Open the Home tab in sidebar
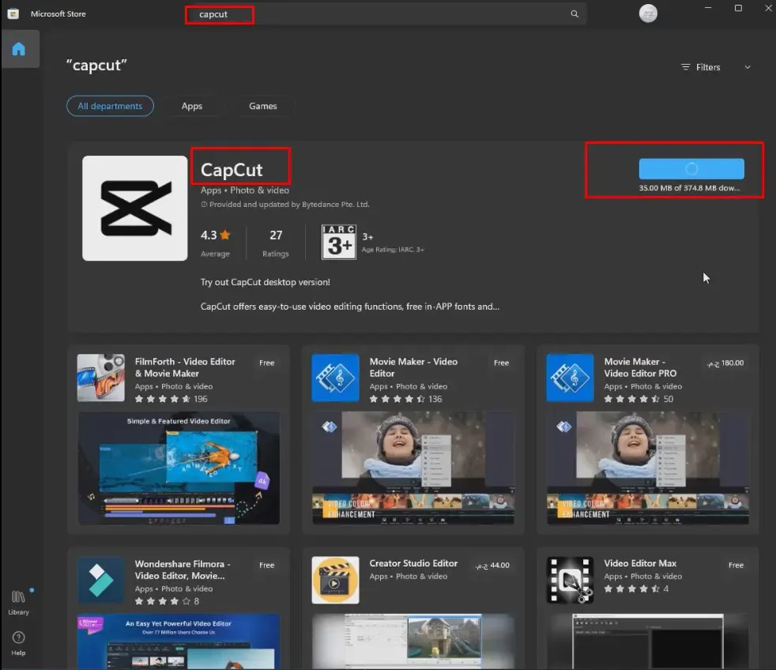This screenshot has height=670, width=776. coord(19,49)
